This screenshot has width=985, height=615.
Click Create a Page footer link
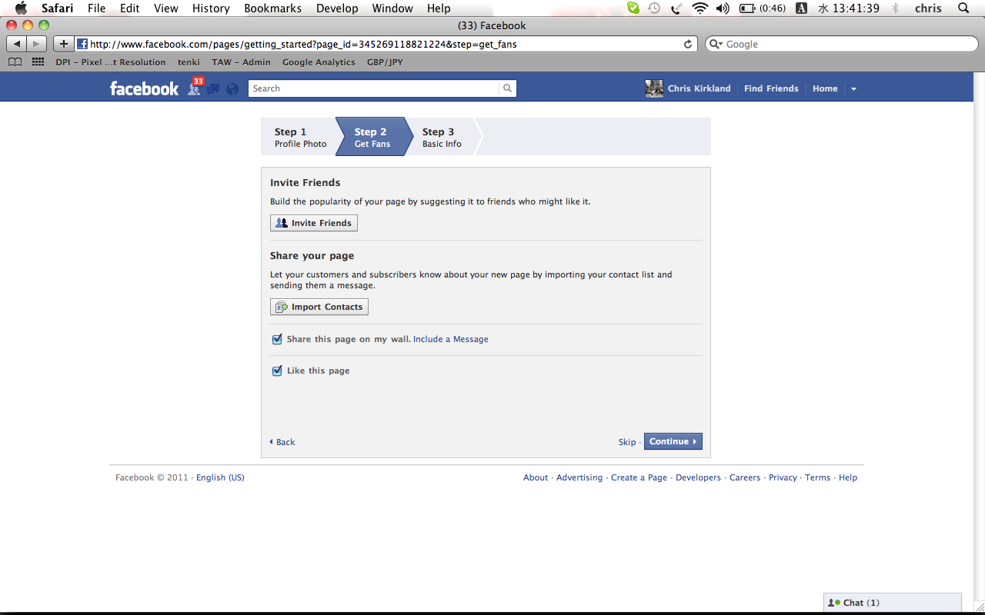coord(639,477)
